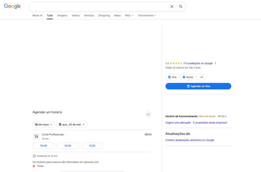Switch to the Vídeos tab
Image resolution: width=261 pixels, height=172 pixels.
click(x=76, y=15)
